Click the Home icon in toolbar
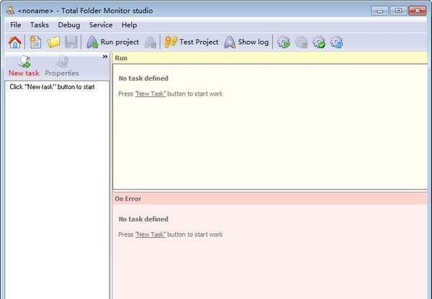 [15, 42]
